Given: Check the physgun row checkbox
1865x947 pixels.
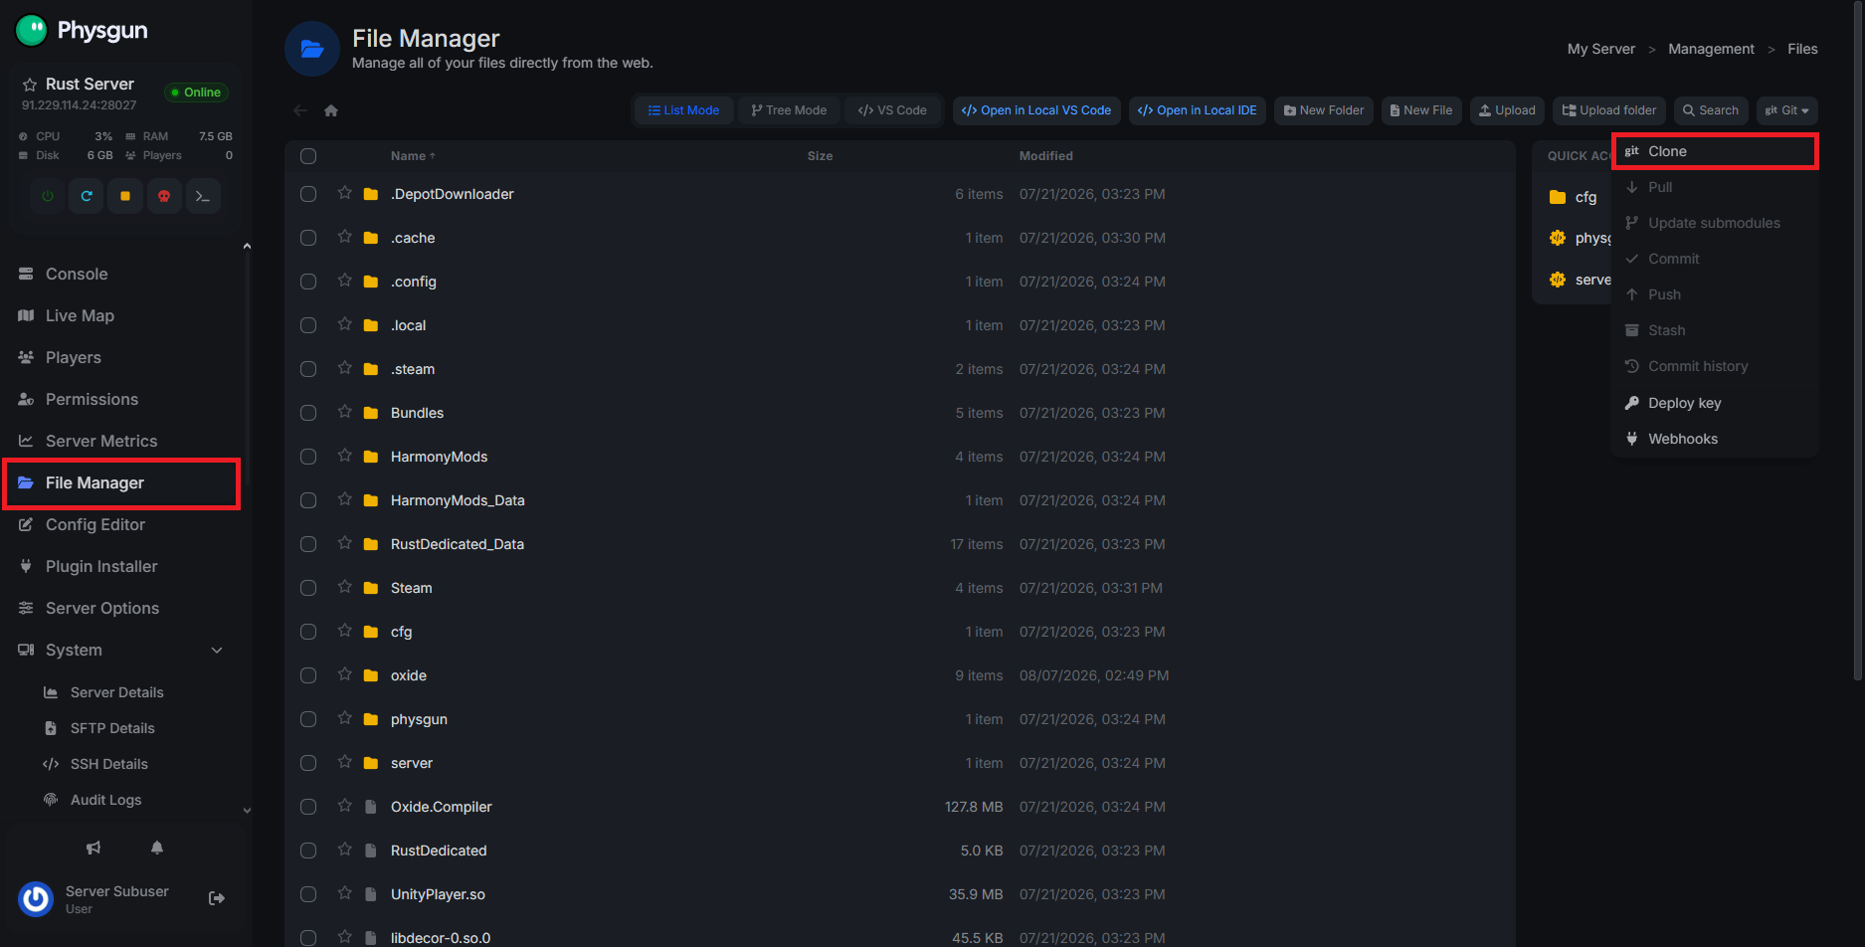Looking at the screenshot, I should 308,719.
